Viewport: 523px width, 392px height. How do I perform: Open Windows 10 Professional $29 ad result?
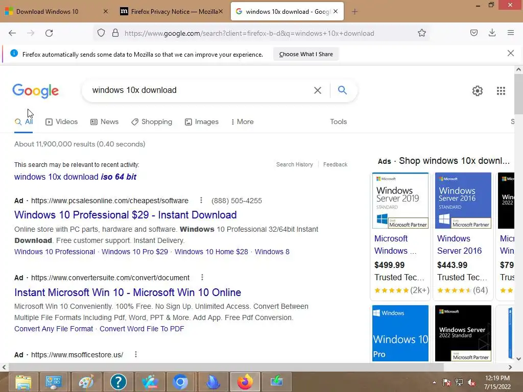coord(126,215)
